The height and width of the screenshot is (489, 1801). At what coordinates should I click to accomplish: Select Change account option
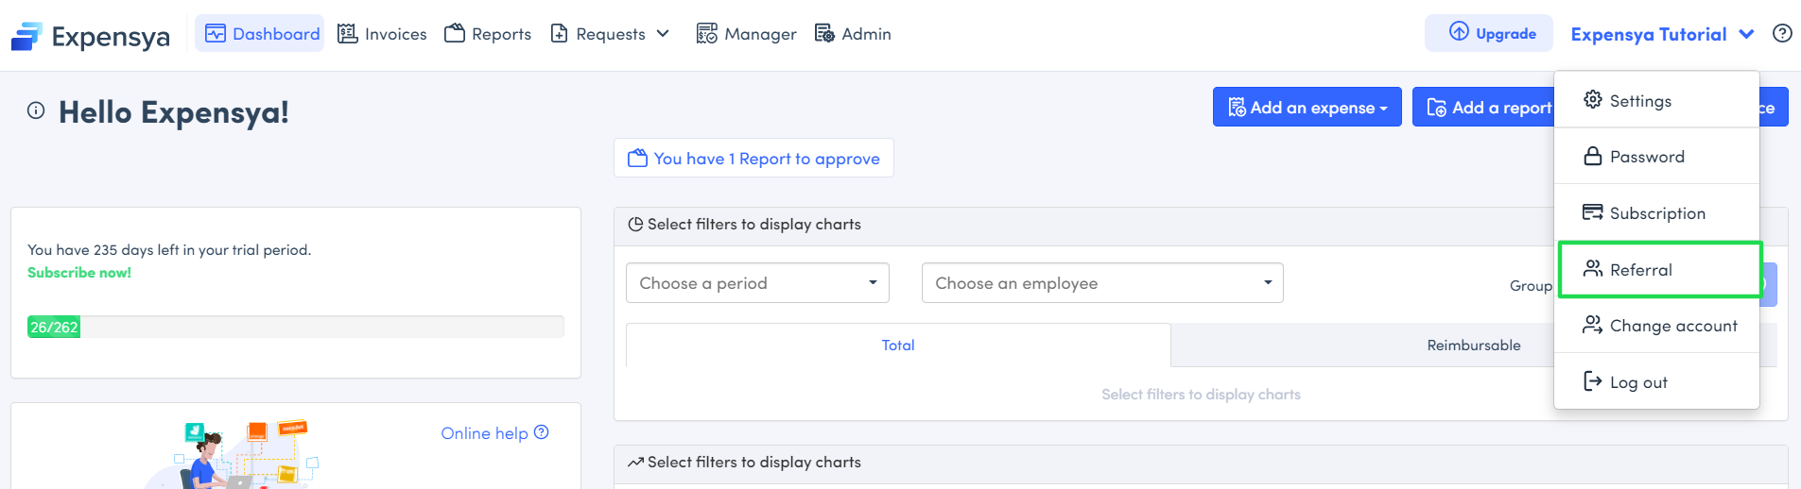pyautogui.click(x=1672, y=326)
